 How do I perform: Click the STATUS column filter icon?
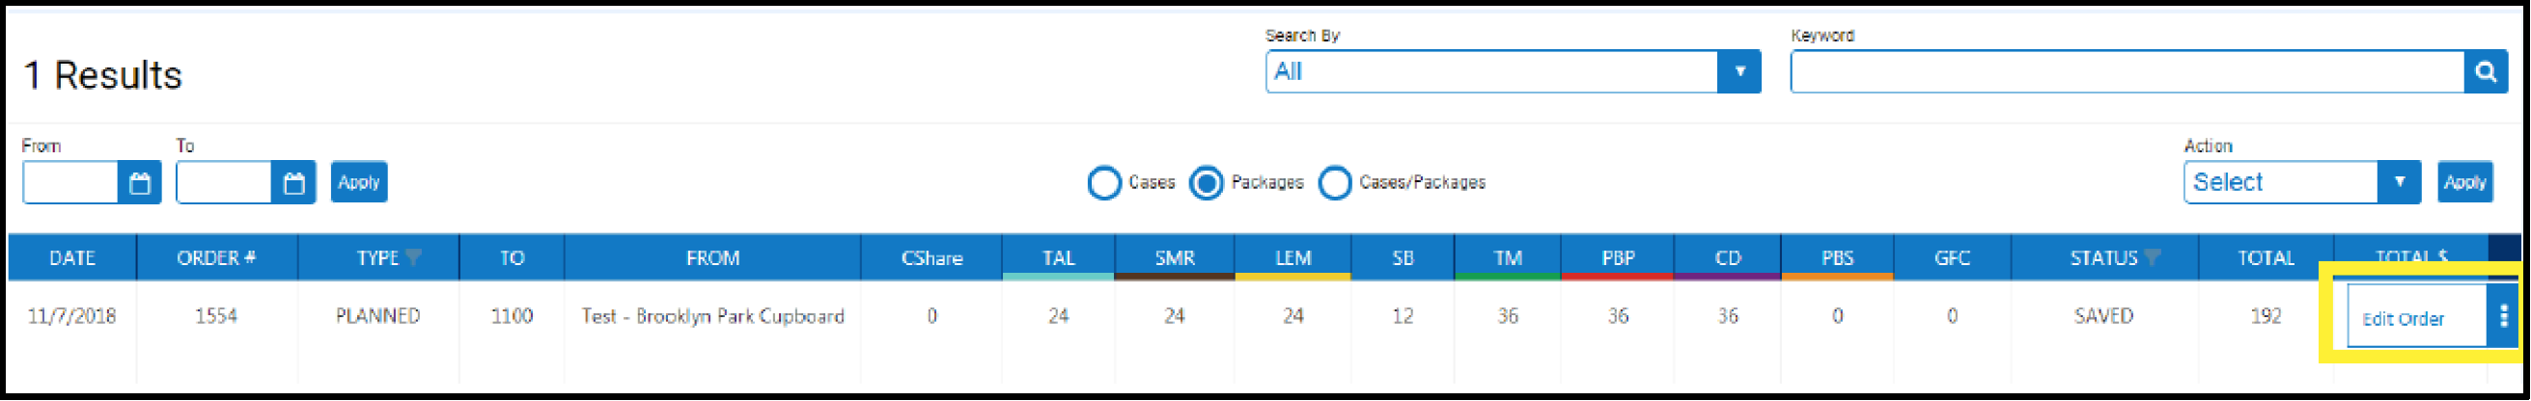2152,258
